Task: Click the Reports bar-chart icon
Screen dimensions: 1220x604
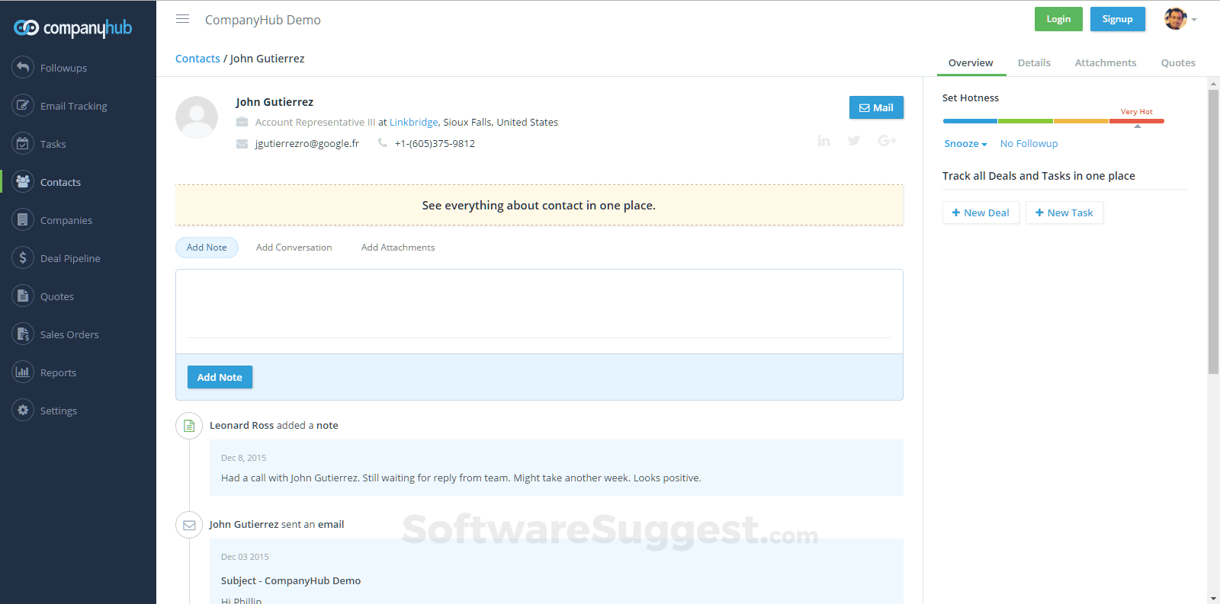Action: click(x=23, y=372)
